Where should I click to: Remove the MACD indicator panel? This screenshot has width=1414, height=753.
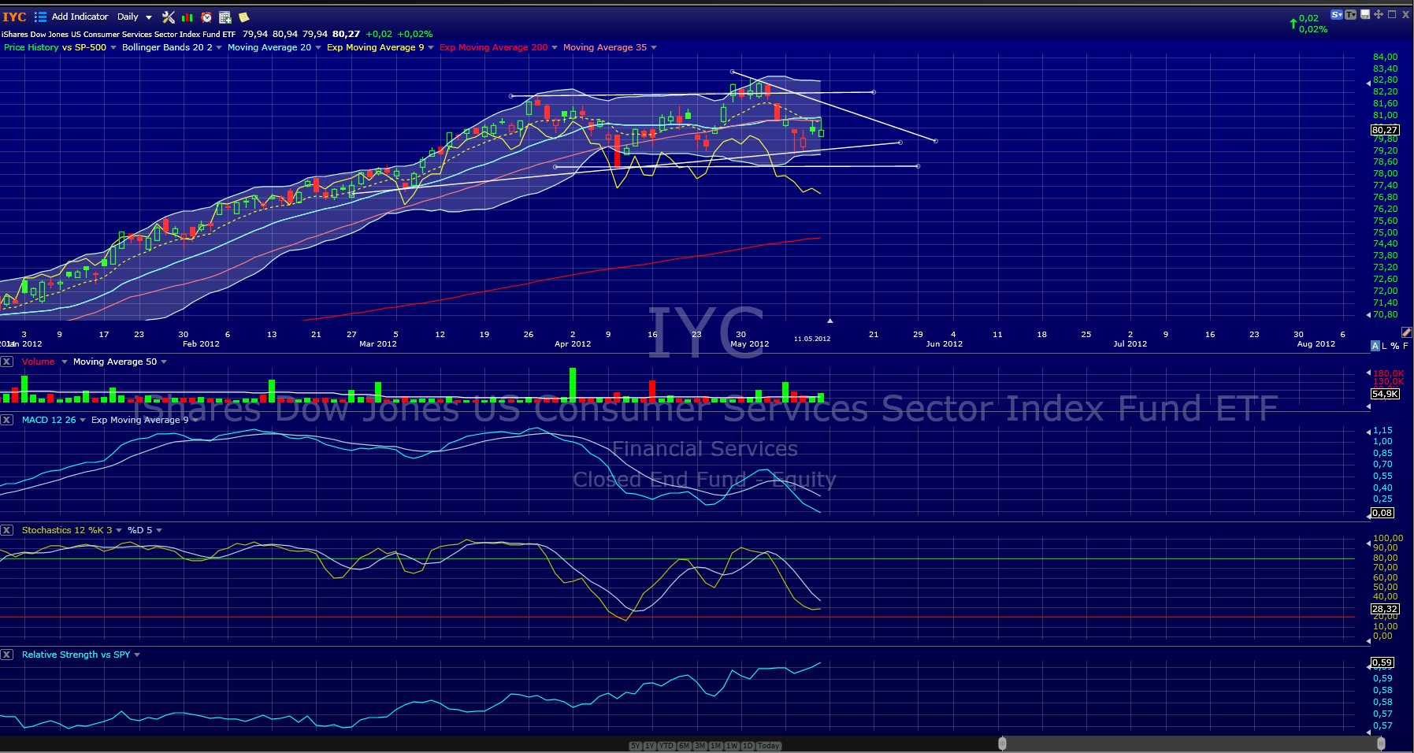tap(6, 420)
